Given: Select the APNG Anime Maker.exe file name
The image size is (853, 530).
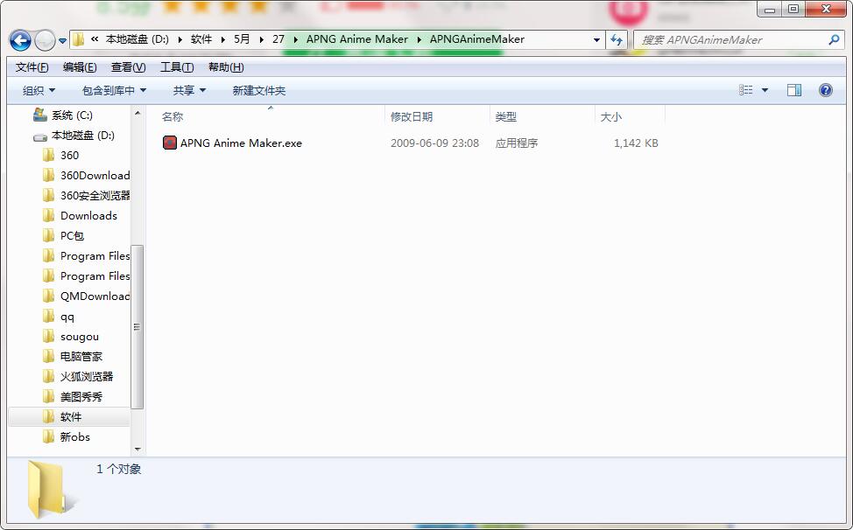Looking at the screenshot, I should click(241, 143).
